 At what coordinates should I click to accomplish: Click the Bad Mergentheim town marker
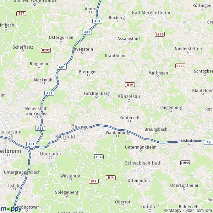tap(151, 17)
